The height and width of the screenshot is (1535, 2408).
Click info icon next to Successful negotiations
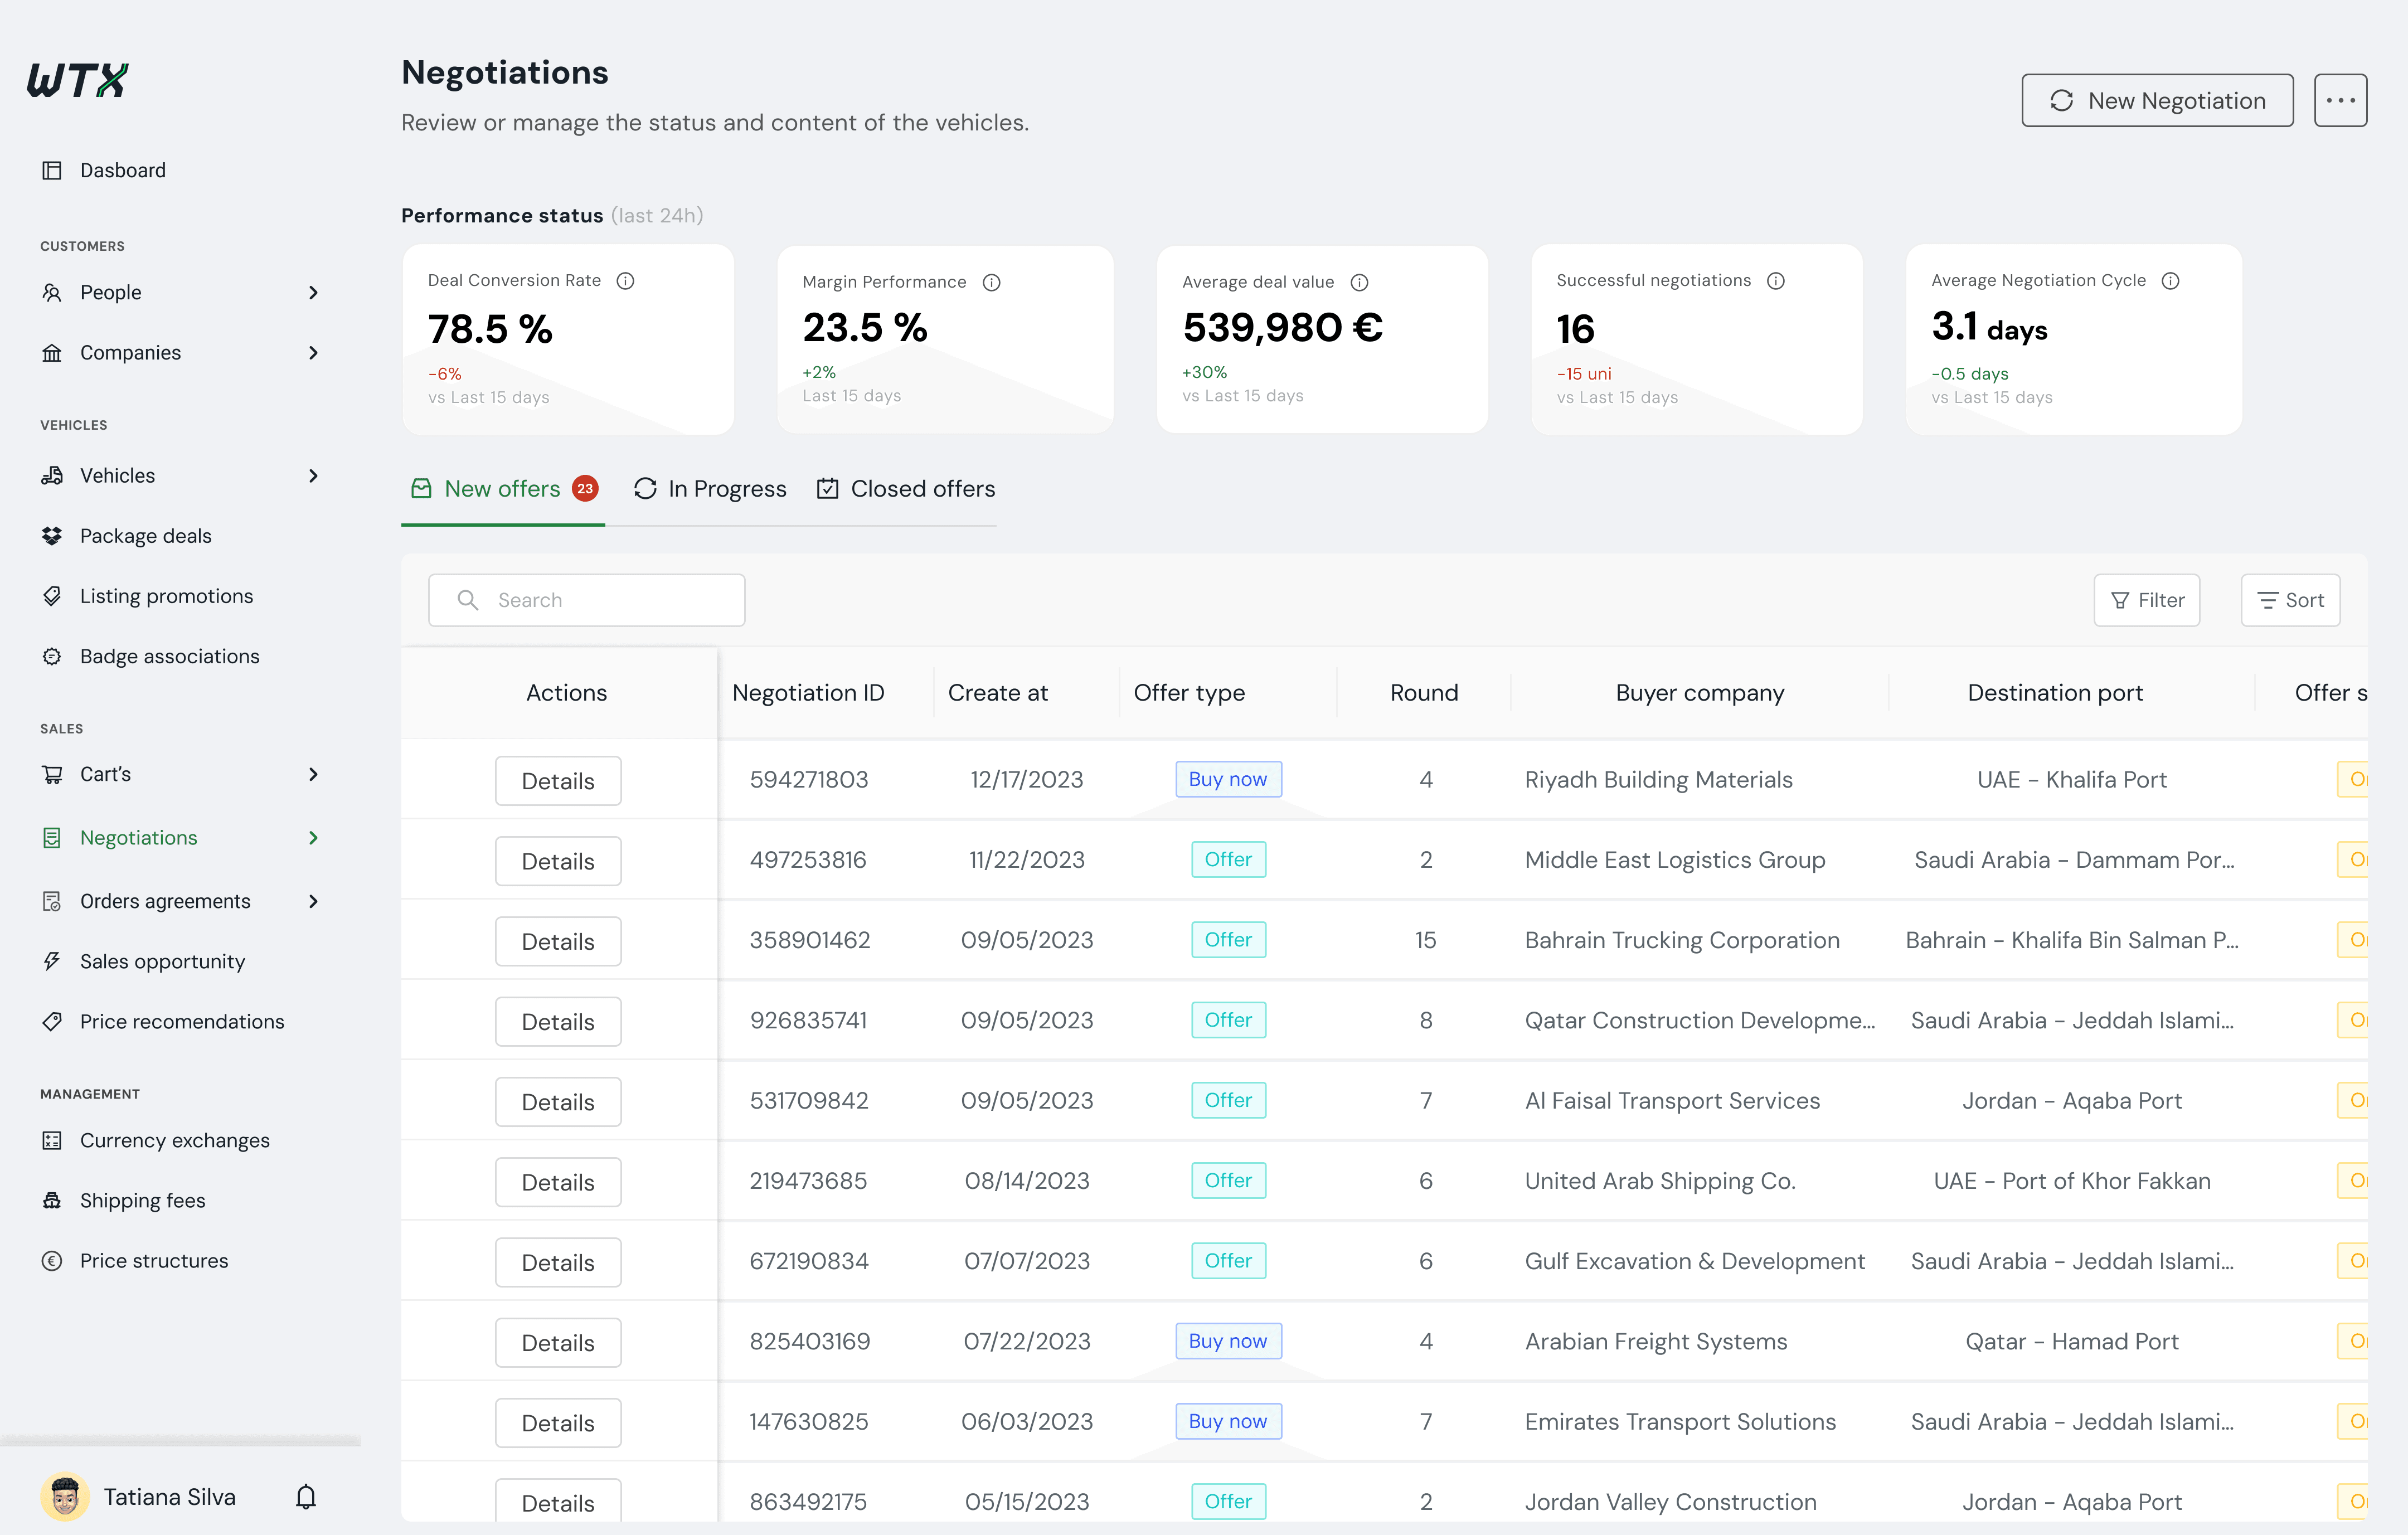(1775, 281)
